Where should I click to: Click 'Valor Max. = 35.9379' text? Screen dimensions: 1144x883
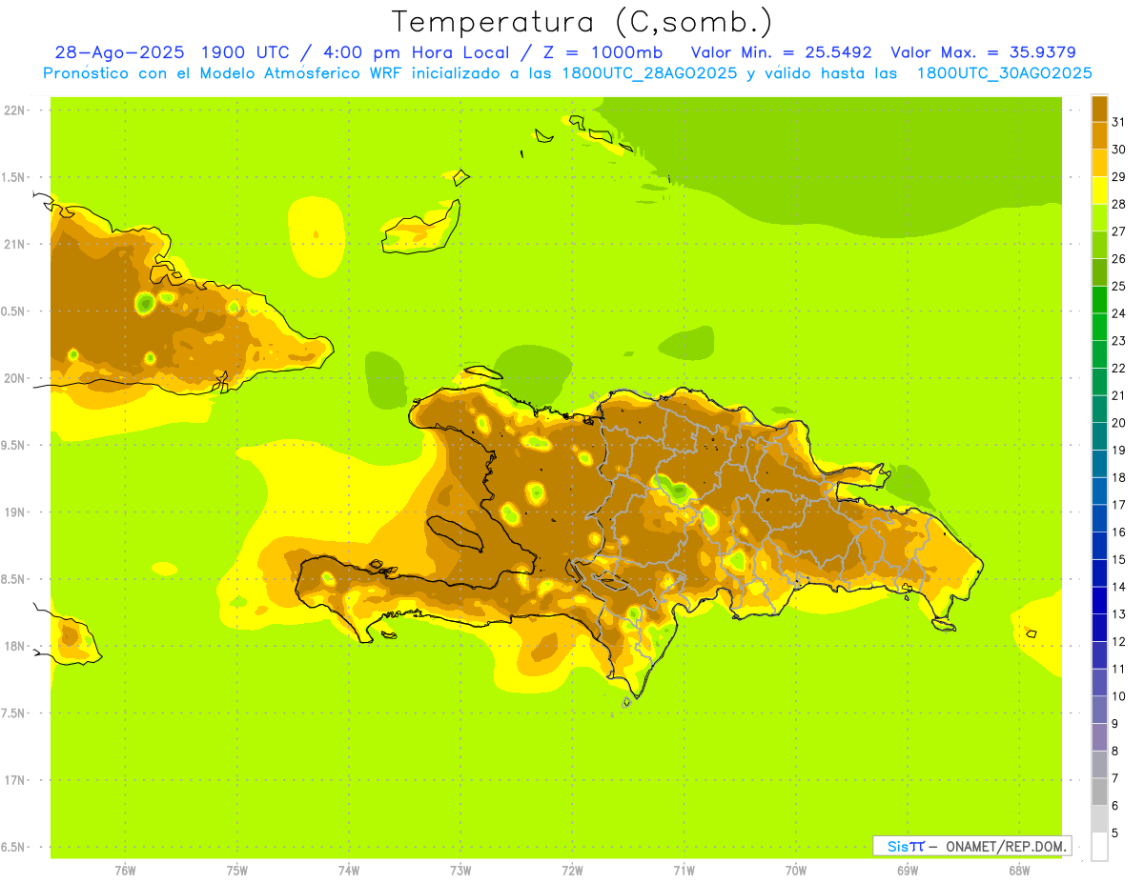pyautogui.click(x=983, y=52)
